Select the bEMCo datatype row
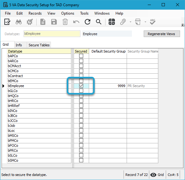Image resolution: width=185 pixels, height=180 pixels. click(x=39, y=81)
